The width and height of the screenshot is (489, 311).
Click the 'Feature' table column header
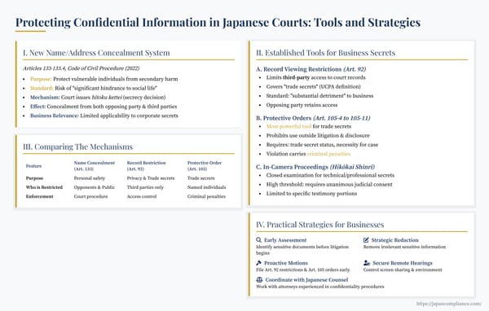tap(33, 166)
